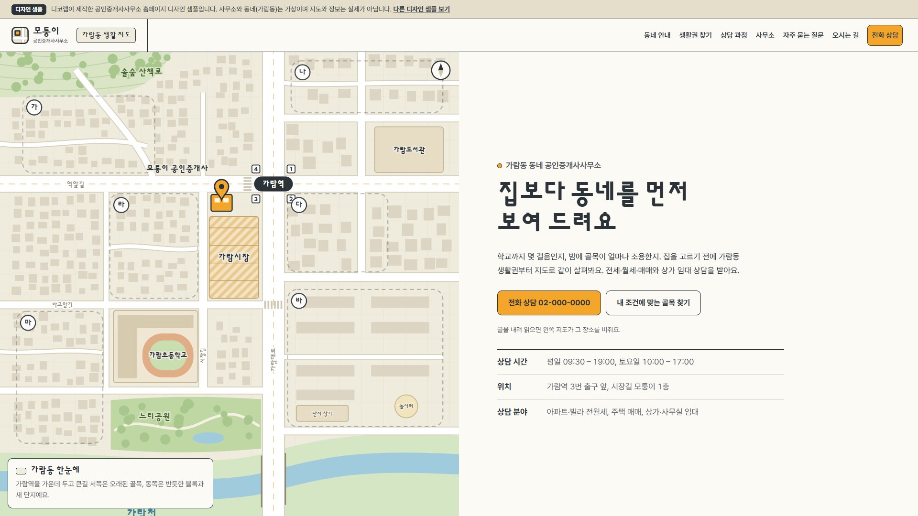The image size is (918, 516).
Task: Select the 다 zone marker on map
Action: coord(299,204)
